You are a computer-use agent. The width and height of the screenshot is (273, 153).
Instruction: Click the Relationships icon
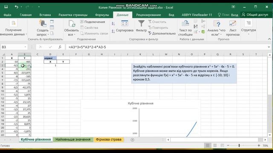pyautogui.click(x=203, y=26)
